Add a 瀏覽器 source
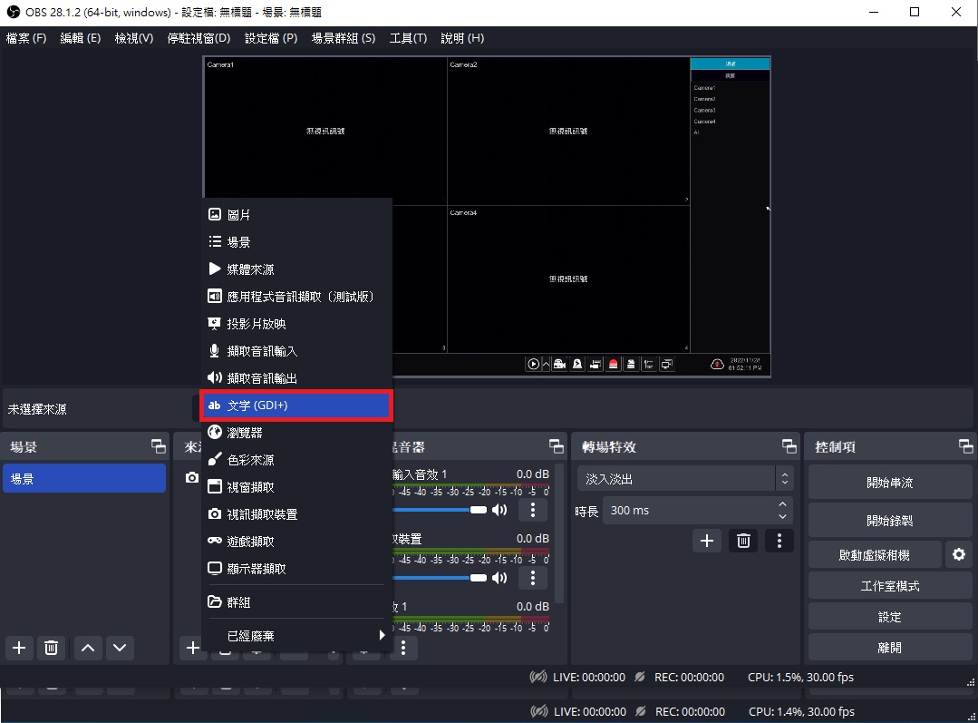Image resolution: width=978 pixels, height=723 pixels. coord(296,433)
